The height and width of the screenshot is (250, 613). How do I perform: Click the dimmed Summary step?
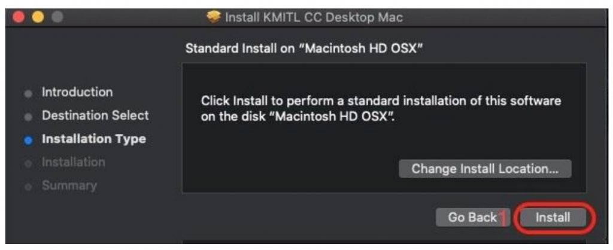(x=69, y=185)
